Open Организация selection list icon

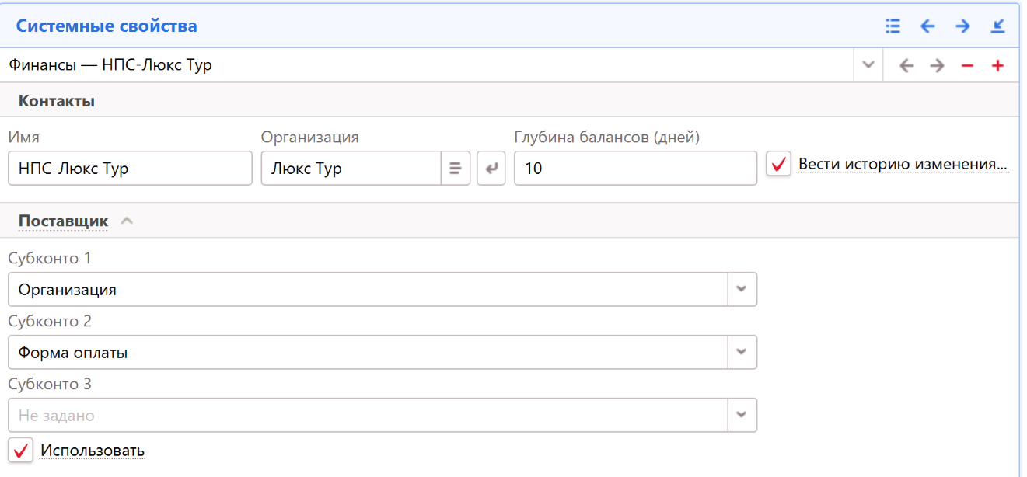[456, 169]
